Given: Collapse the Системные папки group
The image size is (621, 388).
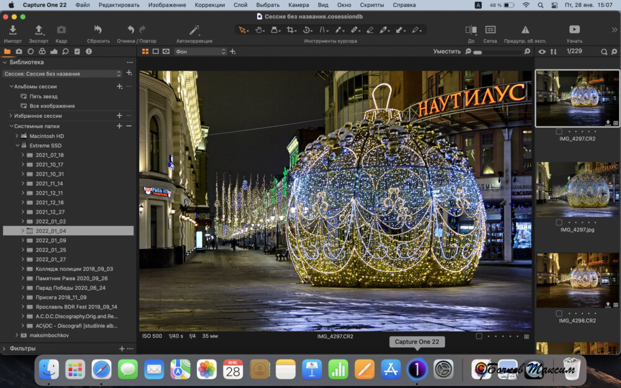Looking at the screenshot, I should click(x=11, y=126).
